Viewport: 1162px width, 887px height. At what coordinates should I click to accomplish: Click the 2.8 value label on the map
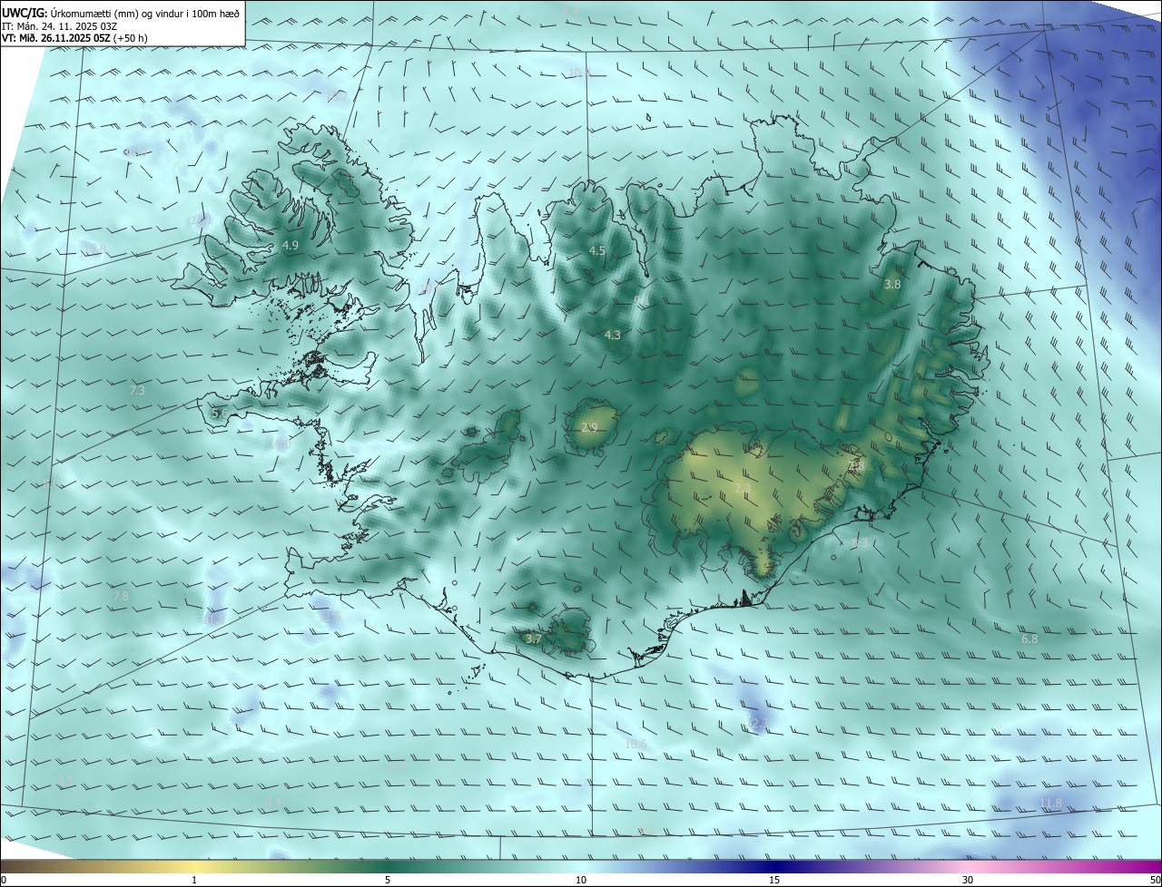coord(854,464)
